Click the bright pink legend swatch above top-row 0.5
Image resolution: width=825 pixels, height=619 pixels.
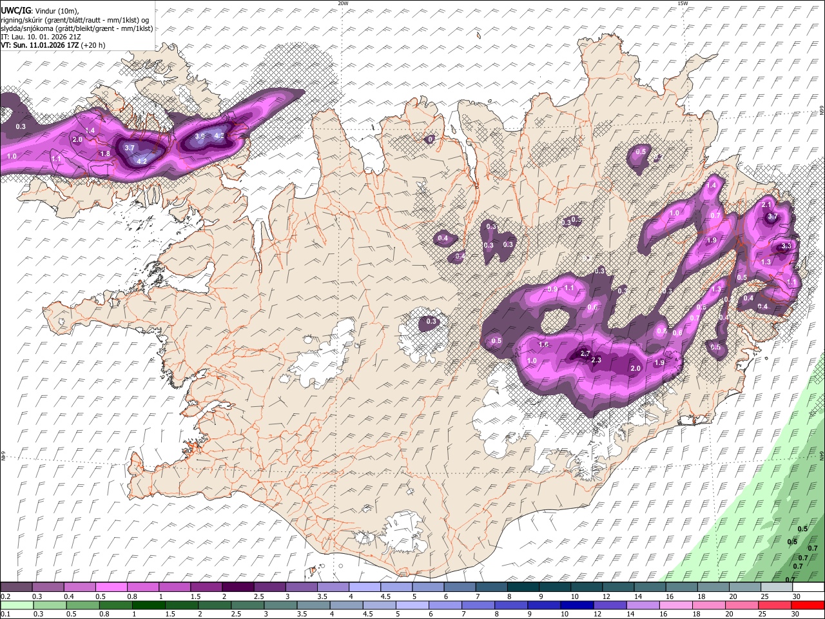111,587
